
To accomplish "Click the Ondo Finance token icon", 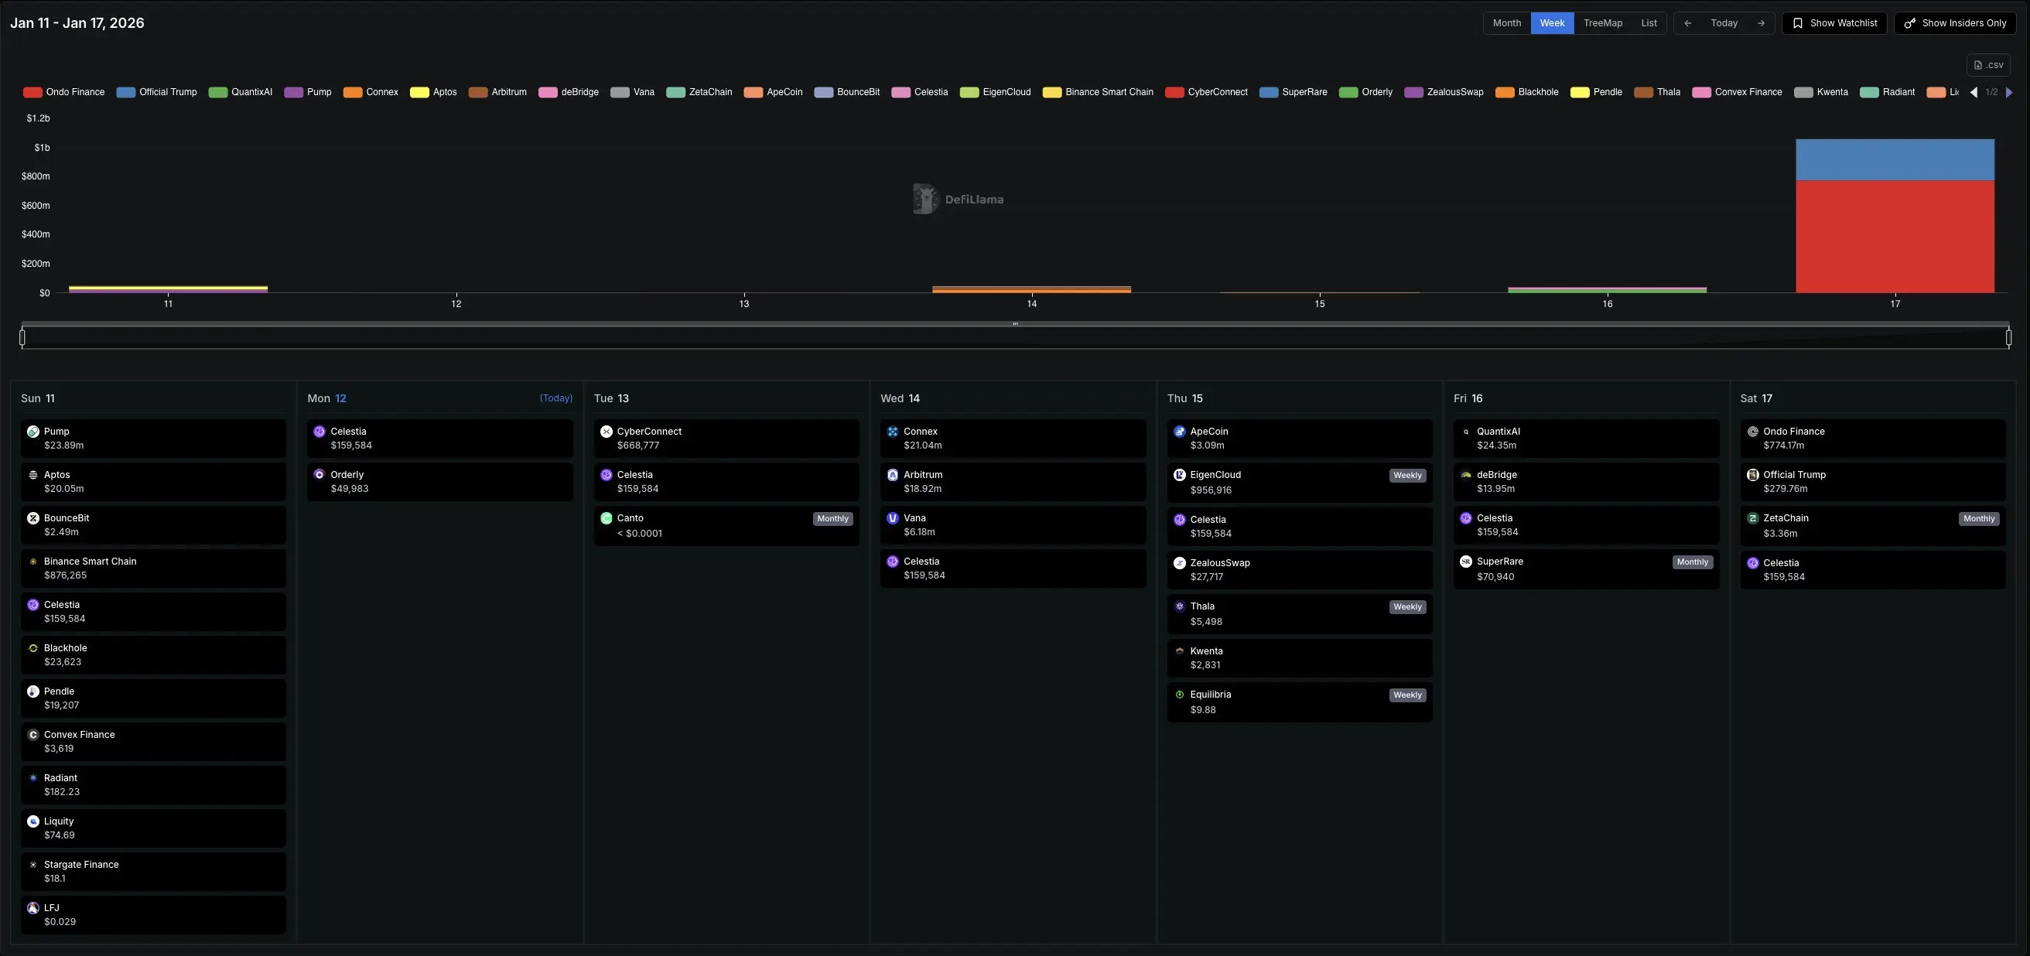I will pos(1752,432).
